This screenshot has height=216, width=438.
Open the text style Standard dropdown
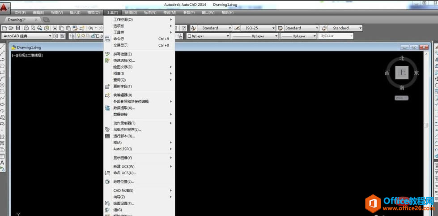pyautogui.click(x=215, y=28)
